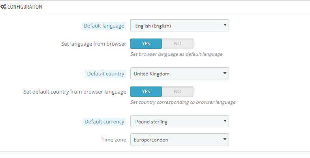
Task: Click the help text about browser language default
Action: (176, 54)
